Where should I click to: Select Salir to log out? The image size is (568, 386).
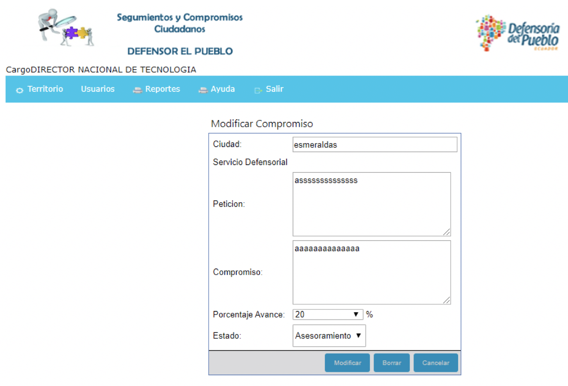pyautogui.click(x=274, y=89)
